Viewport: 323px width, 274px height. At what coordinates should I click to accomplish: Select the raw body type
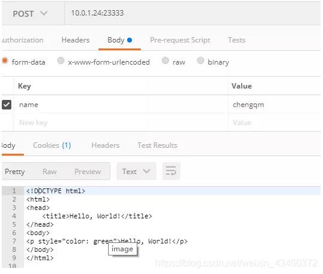tap(165, 61)
